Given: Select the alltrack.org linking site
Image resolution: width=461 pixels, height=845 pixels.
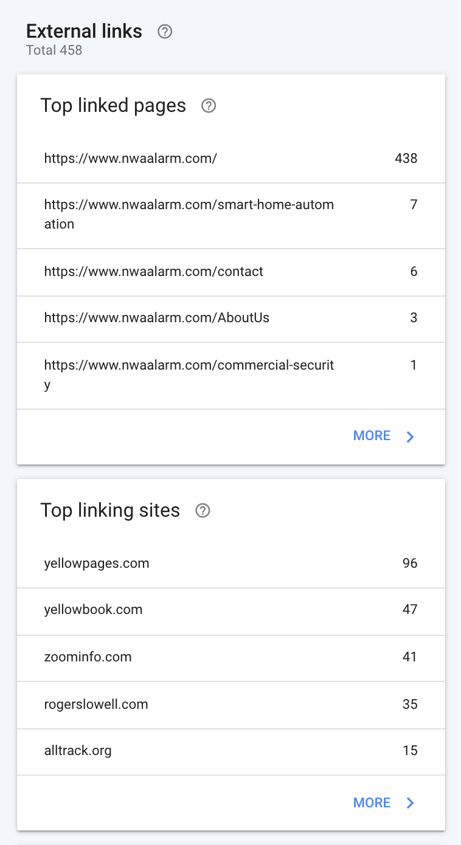Looking at the screenshot, I should (78, 750).
